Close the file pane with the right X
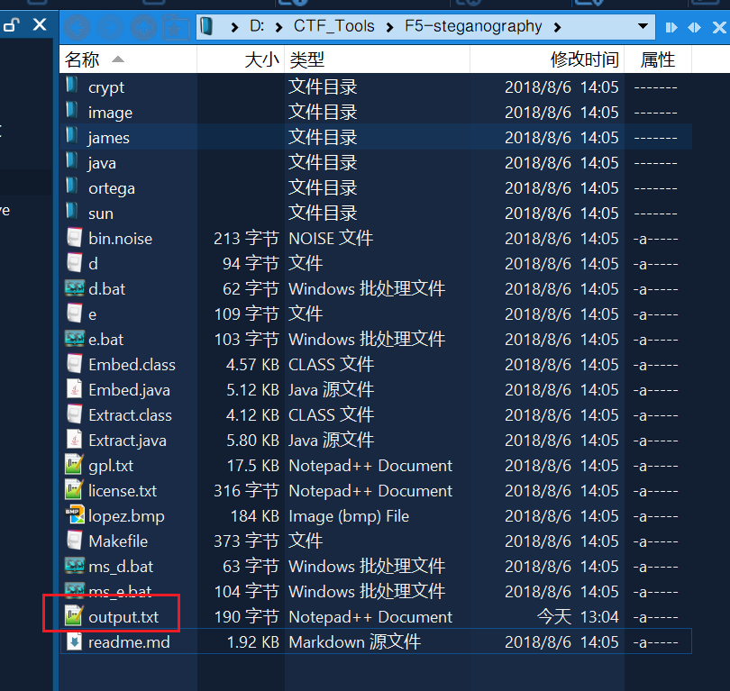The image size is (730, 691). [719, 27]
